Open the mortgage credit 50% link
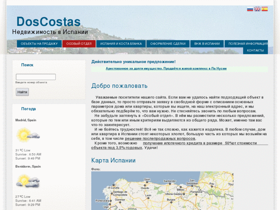Image resolution: width=280 pixels, height=210 pixels. 200,143
